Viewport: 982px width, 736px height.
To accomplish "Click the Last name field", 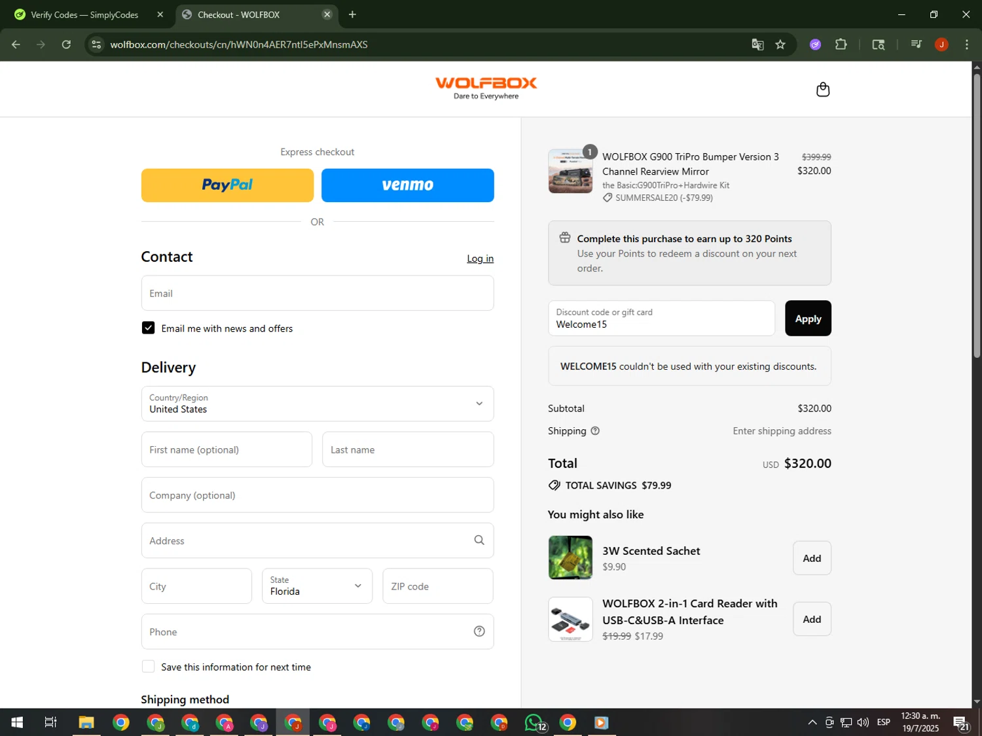I will 408,449.
